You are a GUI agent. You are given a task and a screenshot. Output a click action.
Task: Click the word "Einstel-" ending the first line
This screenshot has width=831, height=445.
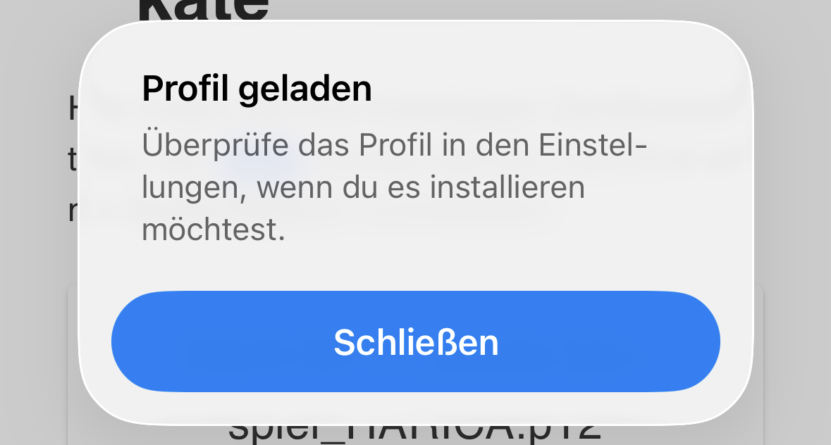pos(593,144)
